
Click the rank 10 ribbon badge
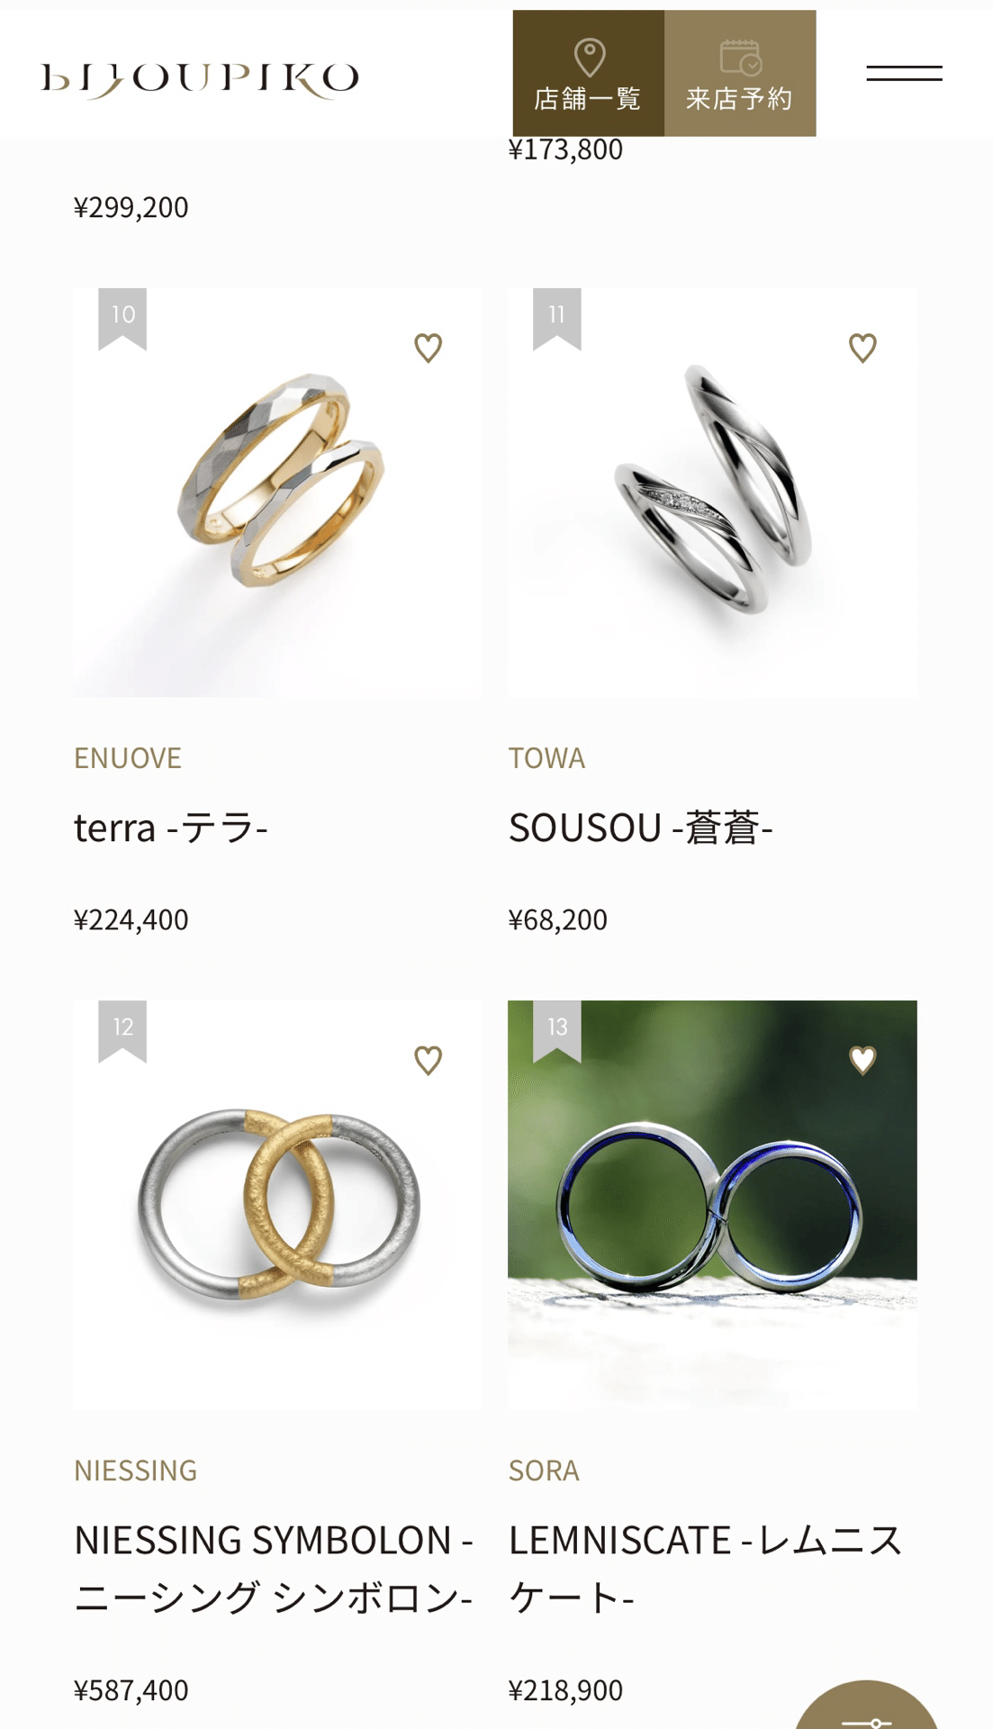pyautogui.click(x=122, y=319)
